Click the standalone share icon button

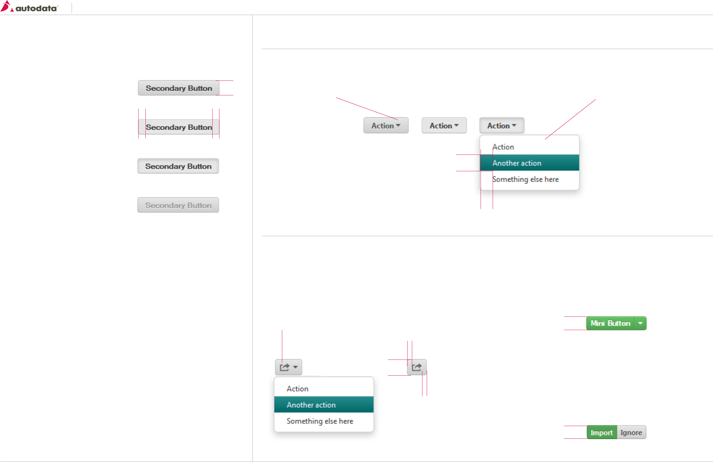(x=417, y=367)
